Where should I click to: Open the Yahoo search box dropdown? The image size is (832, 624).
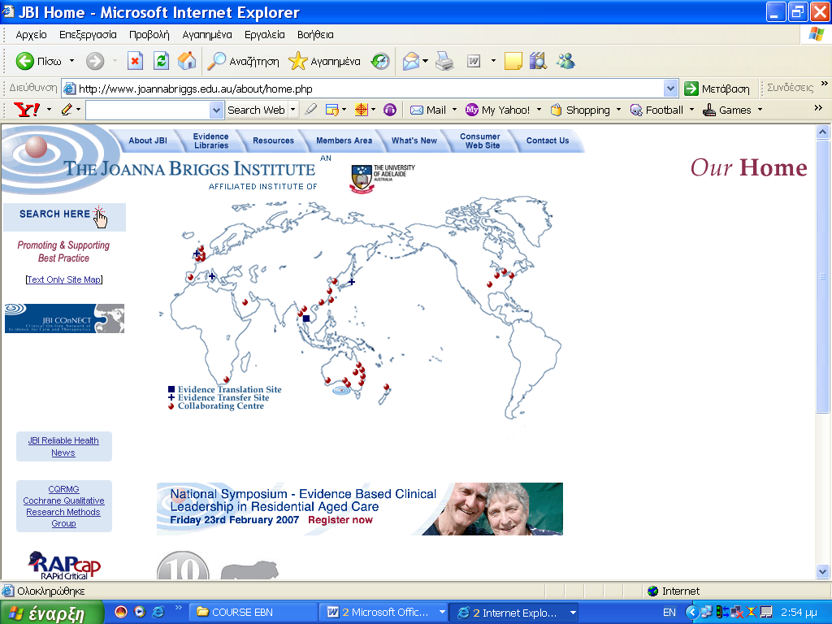pyautogui.click(x=216, y=110)
